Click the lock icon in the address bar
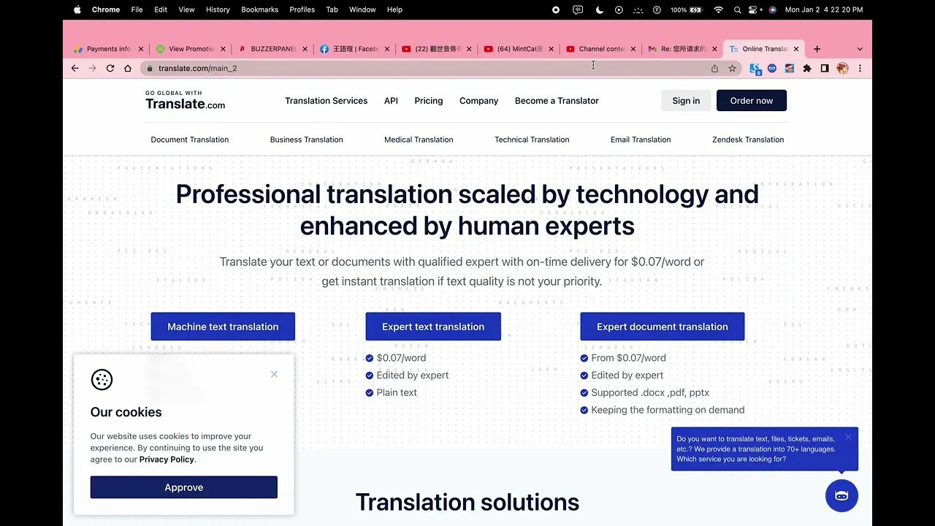The image size is (935, 526). (x=150, y=68)
